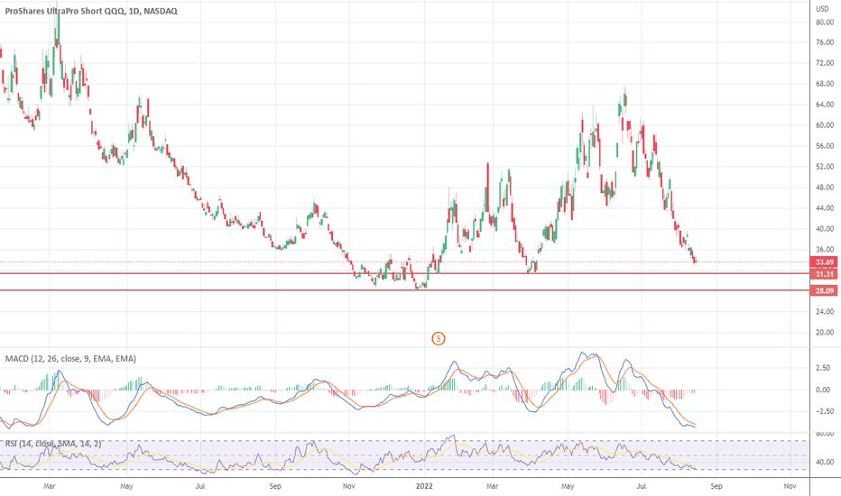841x496 pixels.
Task: Click the 0.00 MACD axis value
Action: [x=823, y=390]
